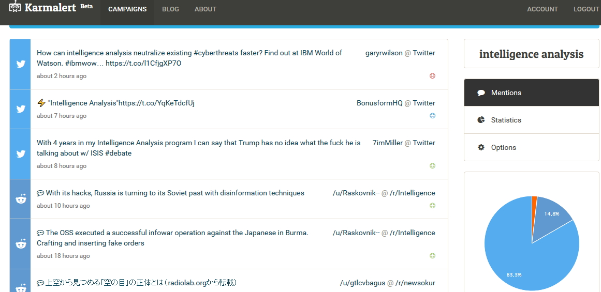Click speech bubble icon before OSS title
This screenshot has height=292, width=601.
coord(40,233)
